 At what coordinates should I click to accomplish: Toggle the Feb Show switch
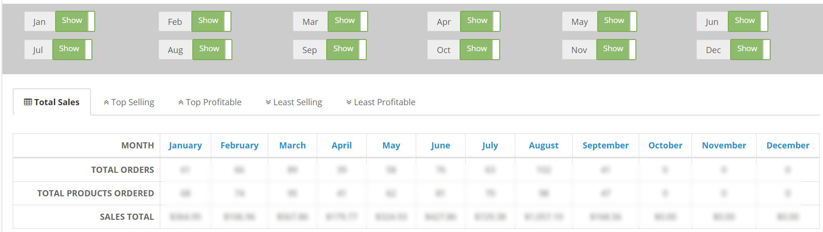point(211,22)
